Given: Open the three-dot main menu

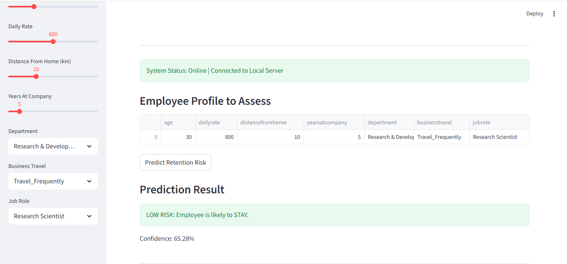Looking at the screenshot, I should click(554, 14).
